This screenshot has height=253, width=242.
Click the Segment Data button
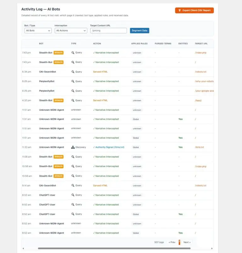tap(140, 31)
